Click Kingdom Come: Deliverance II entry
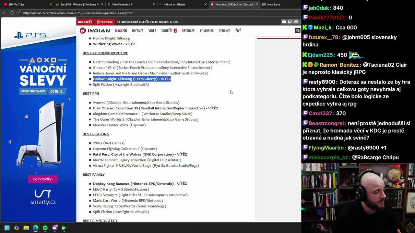 click(x=143, y=114)
